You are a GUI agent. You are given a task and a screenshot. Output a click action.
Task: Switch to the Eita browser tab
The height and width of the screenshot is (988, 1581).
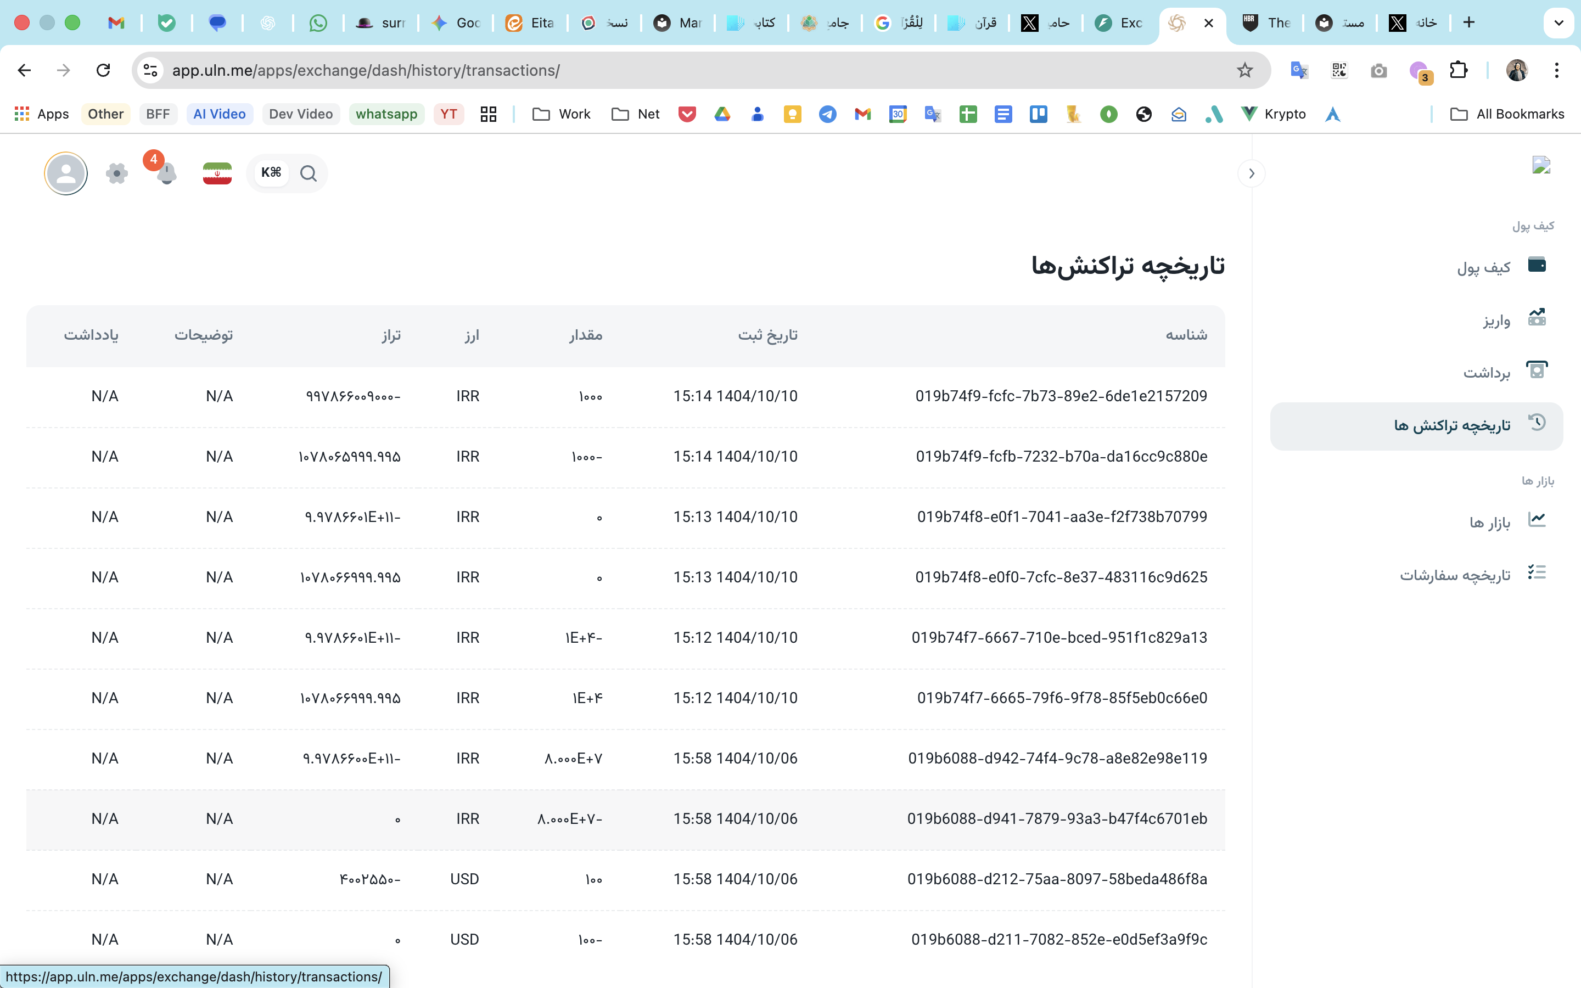529,23
